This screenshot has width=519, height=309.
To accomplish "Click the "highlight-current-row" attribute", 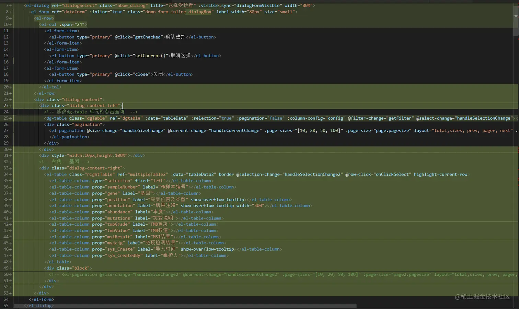I will [440, 174].
